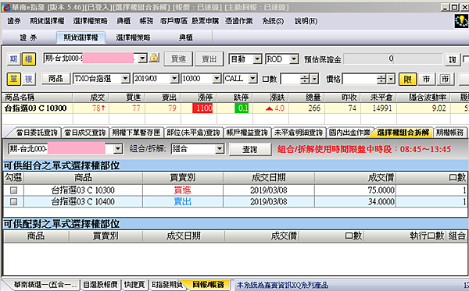The height and width of the screenshot is (291, 469).
Task: Open the 興櫃 menu in menu bar
Action: tap(124, 21)
